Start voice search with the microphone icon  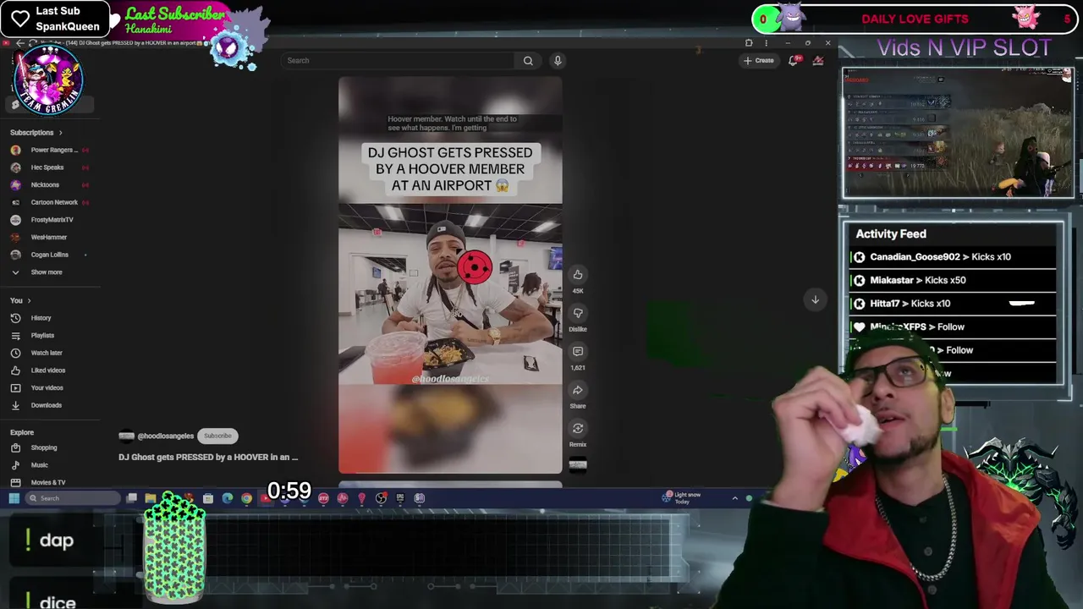[558, 61]
